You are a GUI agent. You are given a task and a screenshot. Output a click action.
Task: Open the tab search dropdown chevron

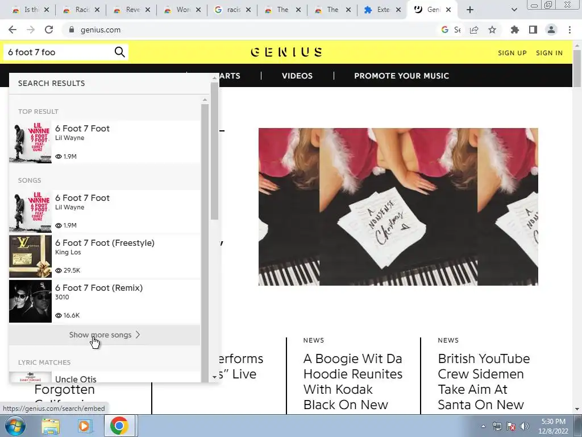(514, 10)
